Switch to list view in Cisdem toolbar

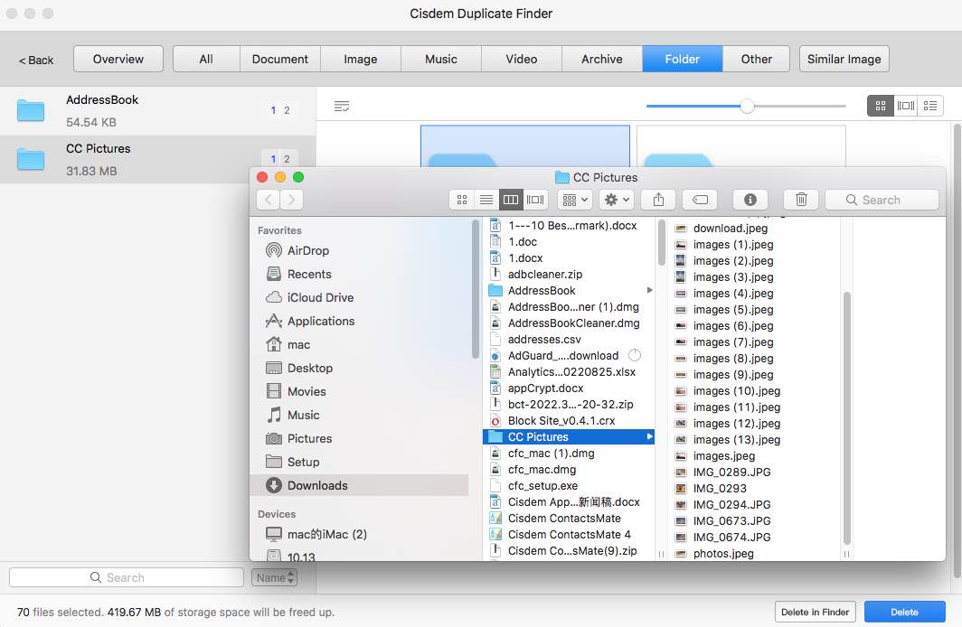[930, 106]
